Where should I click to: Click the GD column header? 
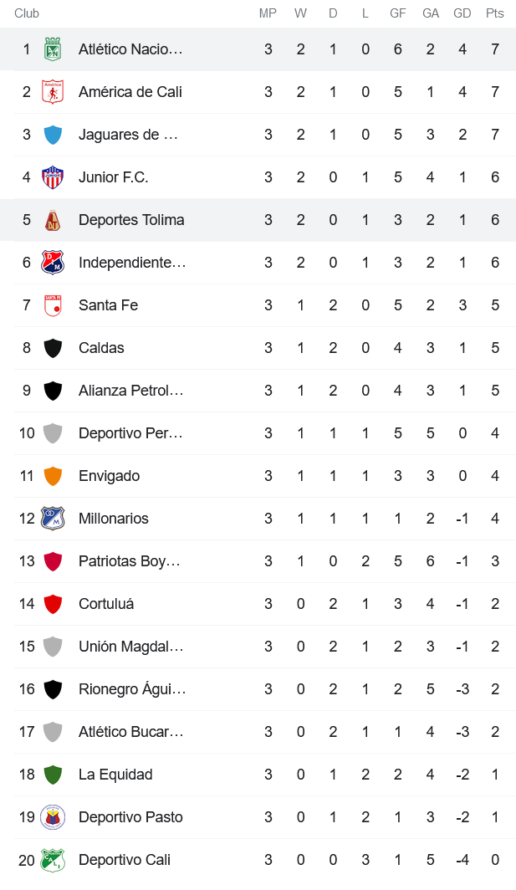tap(462, 13)
